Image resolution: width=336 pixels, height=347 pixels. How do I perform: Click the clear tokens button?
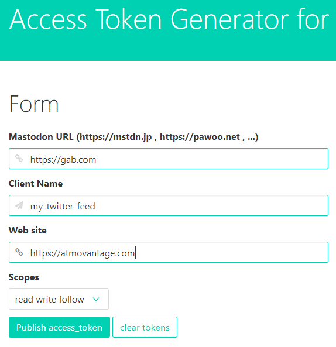point(145,327)
